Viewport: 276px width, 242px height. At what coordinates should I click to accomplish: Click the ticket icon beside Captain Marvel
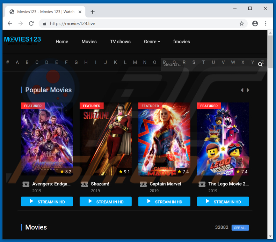143,184
